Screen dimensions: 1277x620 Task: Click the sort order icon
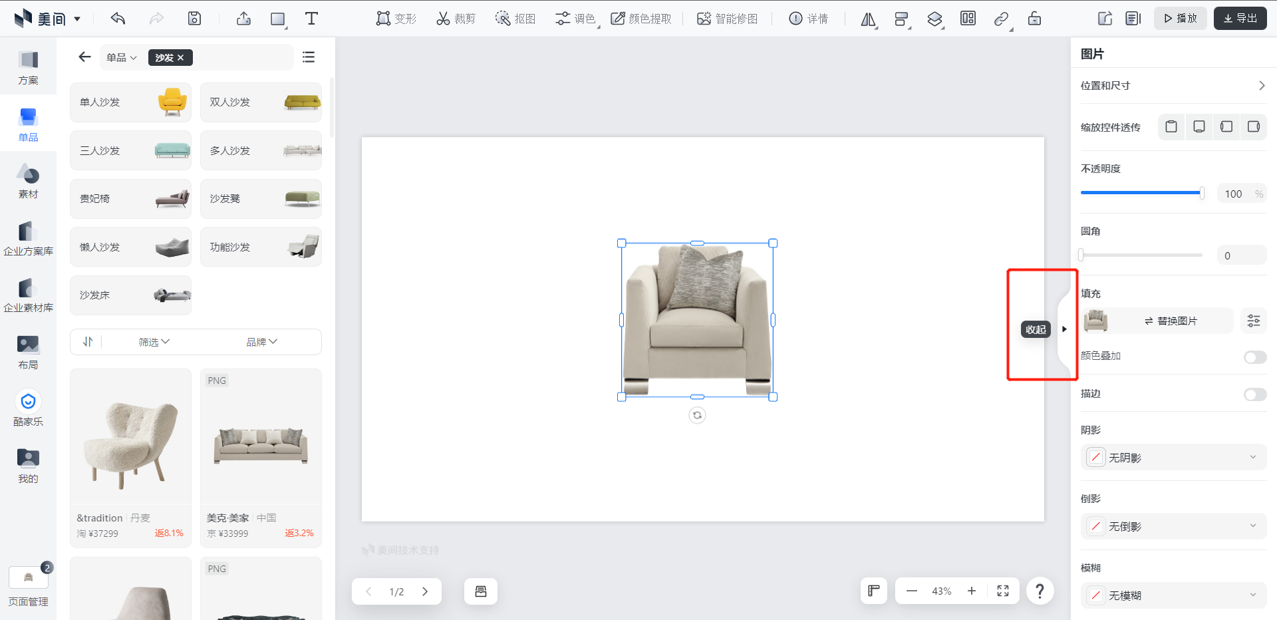(x=88, y=342)
